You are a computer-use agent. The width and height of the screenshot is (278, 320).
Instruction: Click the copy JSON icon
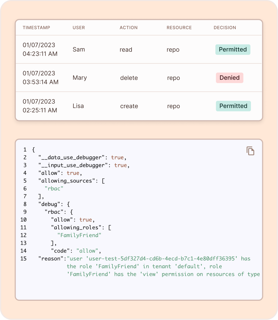[x=250, y=151]
